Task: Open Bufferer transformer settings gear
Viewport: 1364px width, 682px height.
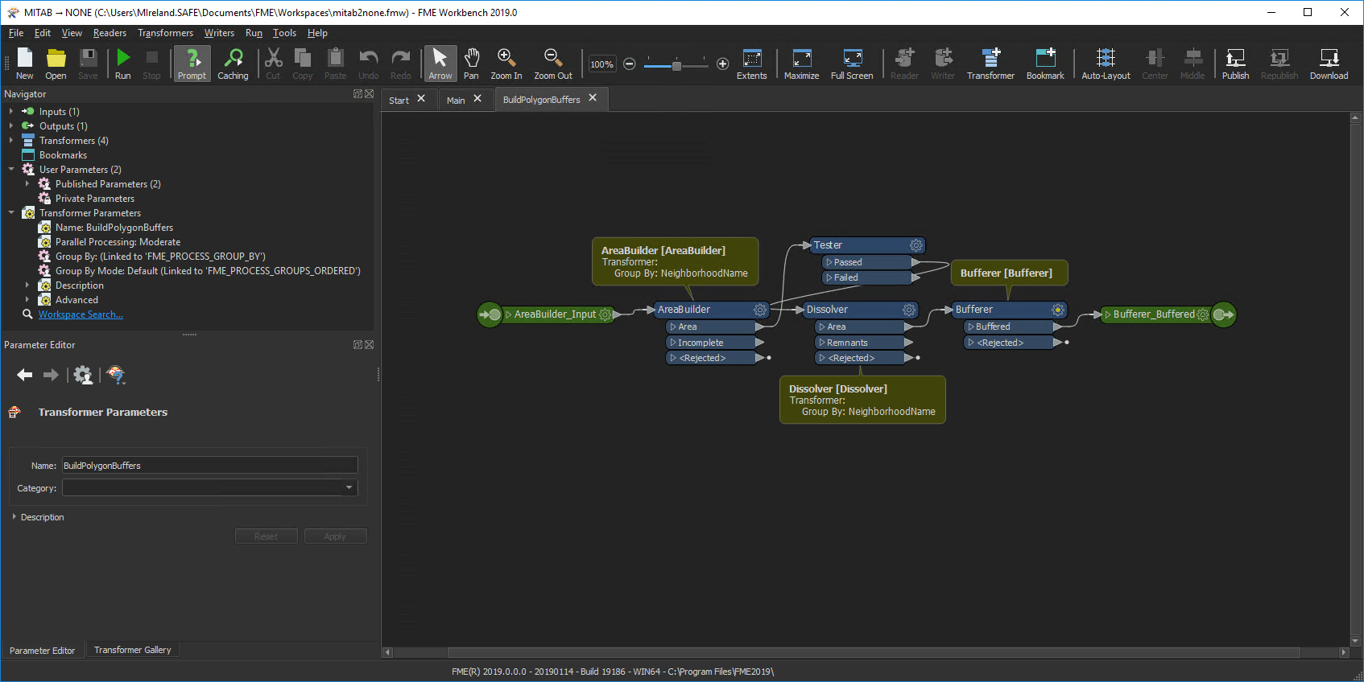Action: [1058, 310]
